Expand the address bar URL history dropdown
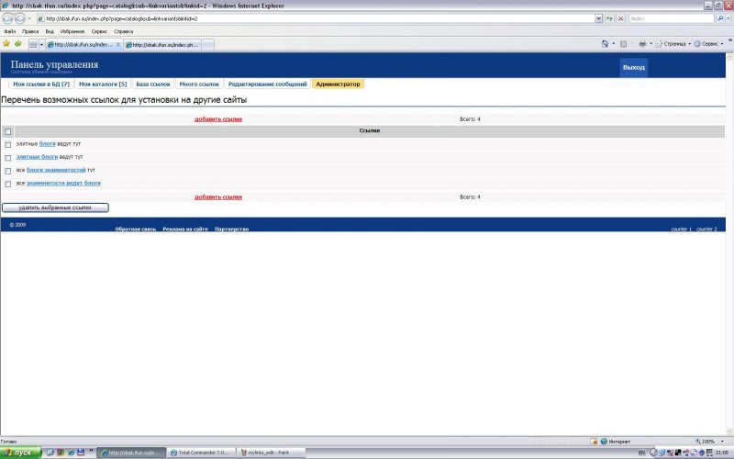The height and width of the screenshot is (459, 734). pos(598,18)
